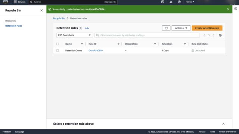Open Privacy link in footer
Viewport: 239px width, 134px height.
pyautogui.click(x=202, y=132)
